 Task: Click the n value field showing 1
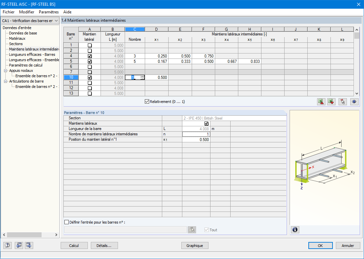196,134
